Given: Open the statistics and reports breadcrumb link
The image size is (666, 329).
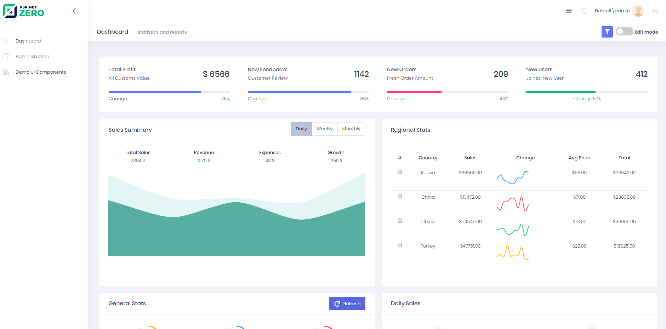Looking at the screenshot, I should (162, 32).
